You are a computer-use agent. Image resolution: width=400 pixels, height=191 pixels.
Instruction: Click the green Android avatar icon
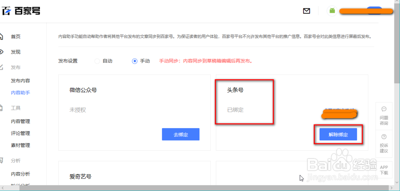[x=332, y=11]
